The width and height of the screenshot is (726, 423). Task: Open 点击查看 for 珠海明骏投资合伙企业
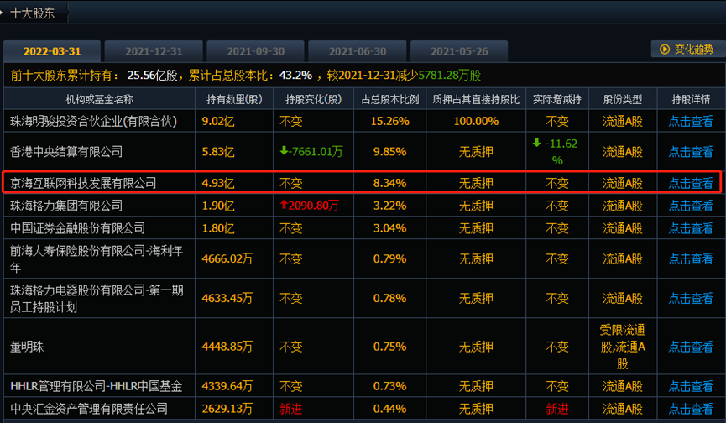691,121
